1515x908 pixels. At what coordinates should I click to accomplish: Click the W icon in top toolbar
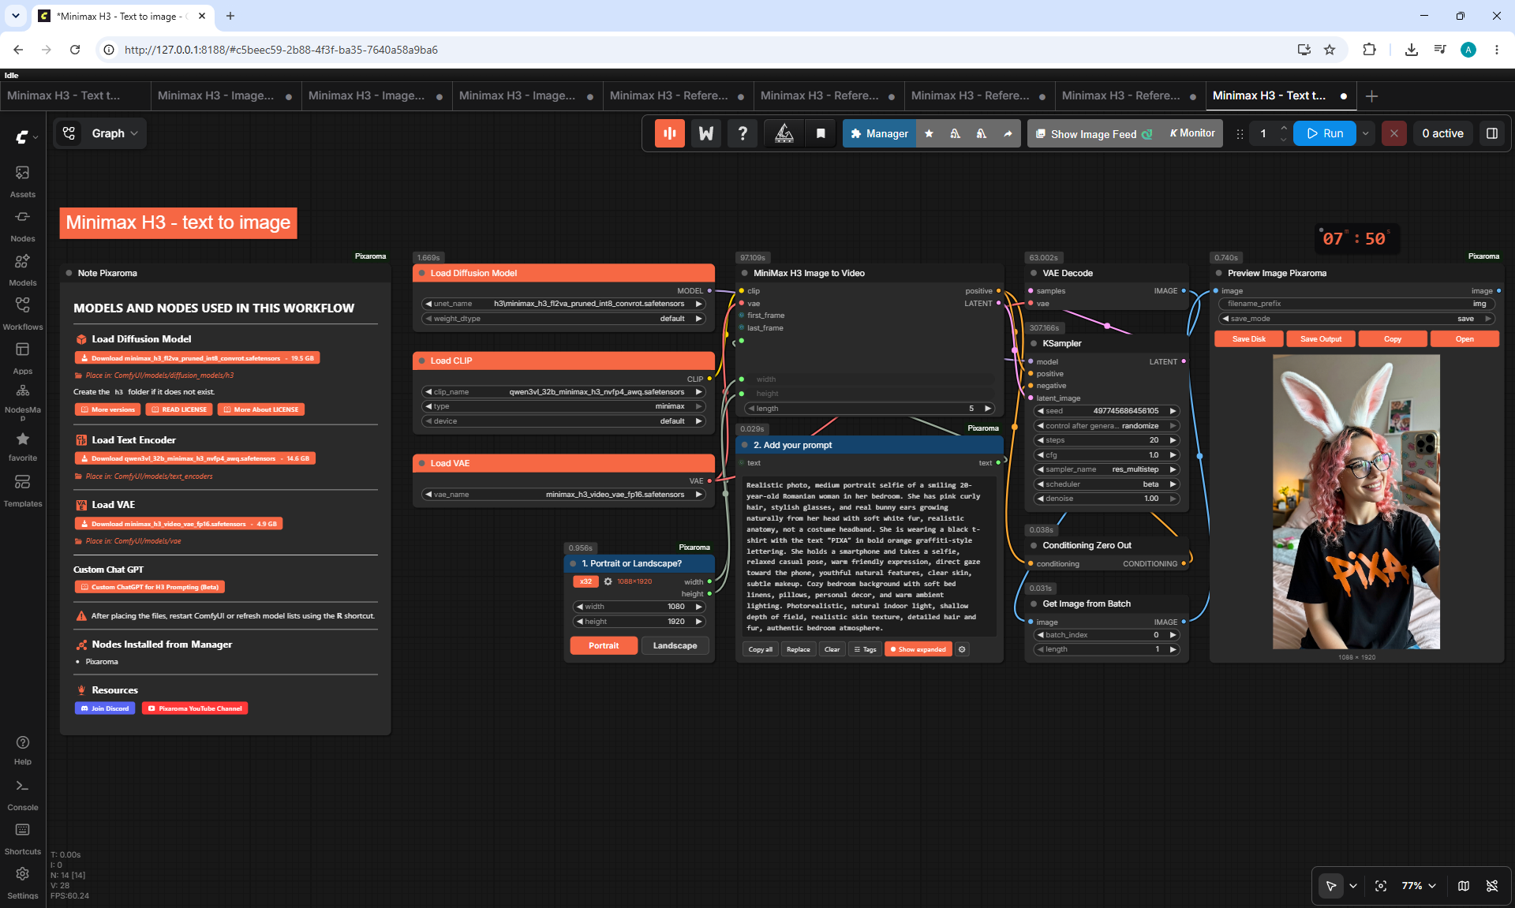pos(706,133)
